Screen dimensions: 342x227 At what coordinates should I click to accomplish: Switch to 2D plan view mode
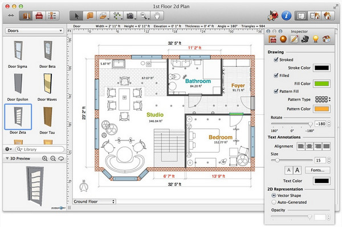coord(301,16)
